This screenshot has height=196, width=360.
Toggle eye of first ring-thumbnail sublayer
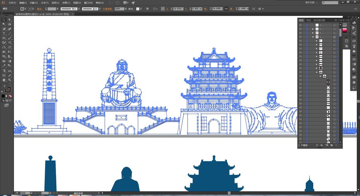(x=300, y=80)
